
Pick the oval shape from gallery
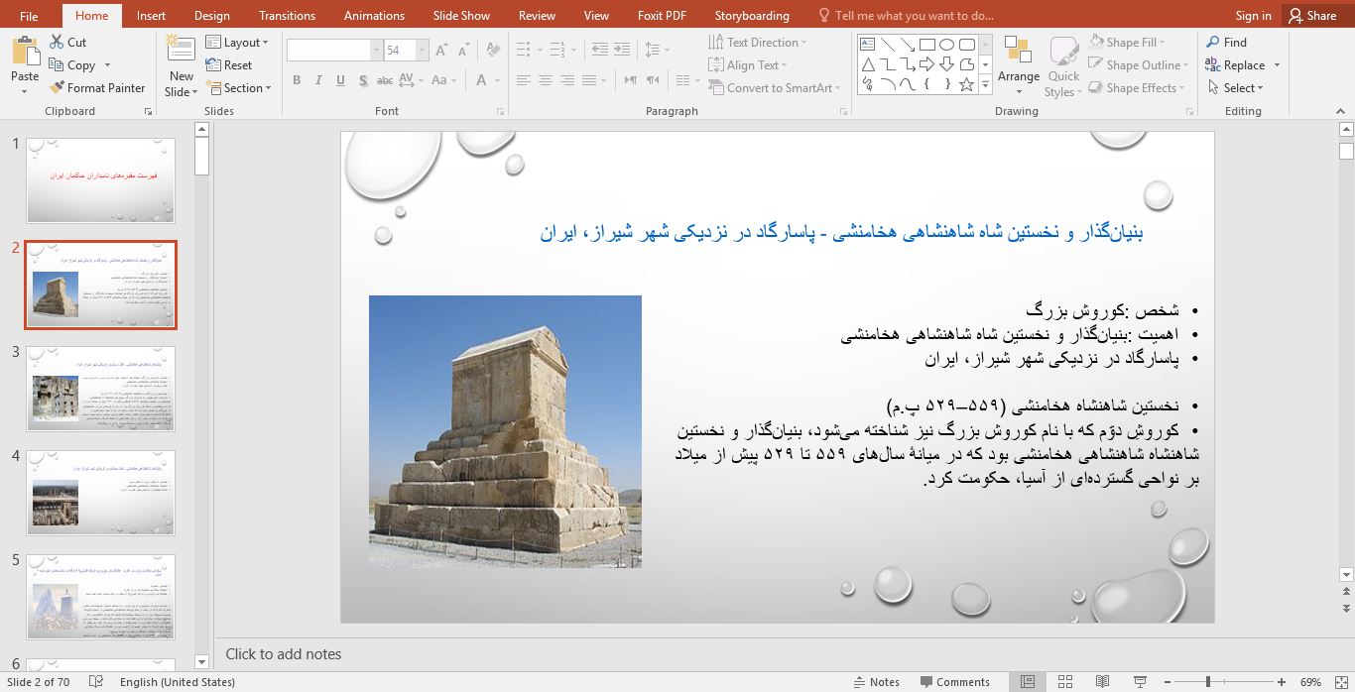[x=946, y=45]
